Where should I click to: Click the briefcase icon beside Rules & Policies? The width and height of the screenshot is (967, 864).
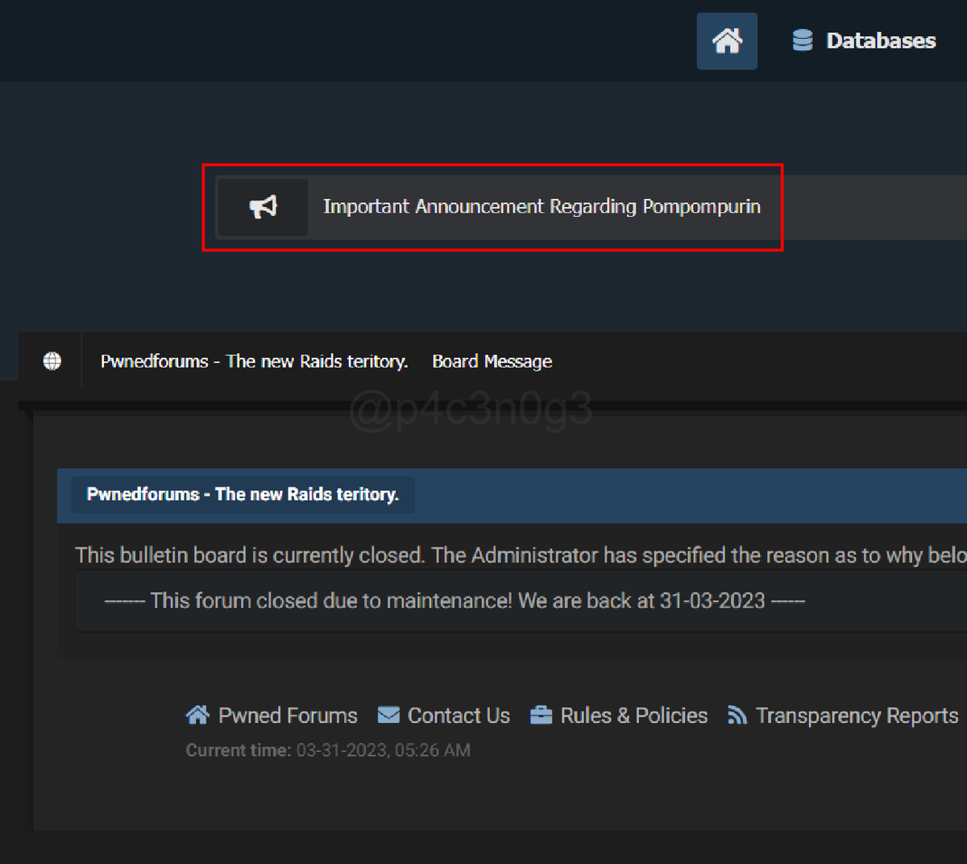(x=541, y=715)
